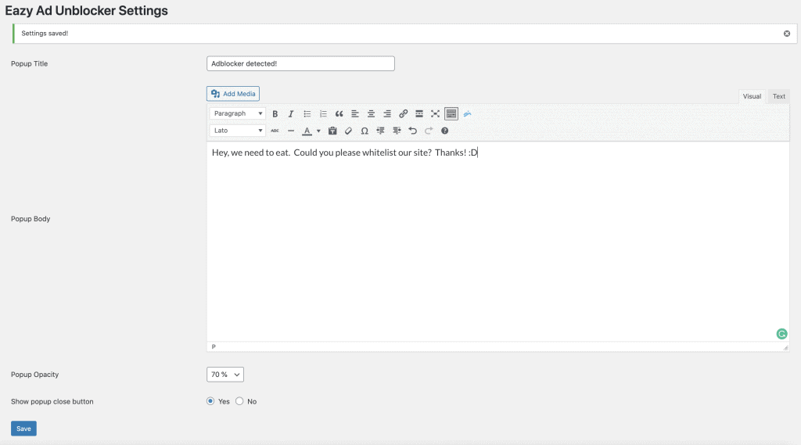This screenshot has width=801, height=445.
Task: Align text center
Action: click(x=372, y=114)
